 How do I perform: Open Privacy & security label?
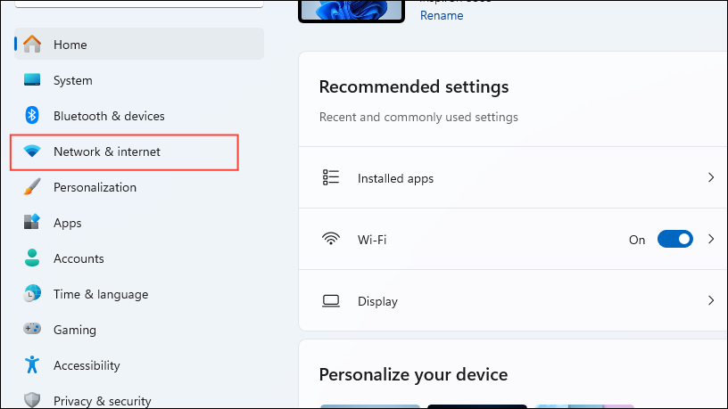pyautogui.click(x=103, y=401)
